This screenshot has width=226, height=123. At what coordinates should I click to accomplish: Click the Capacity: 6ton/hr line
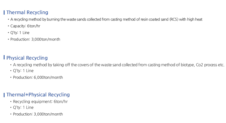coord(25,26)
